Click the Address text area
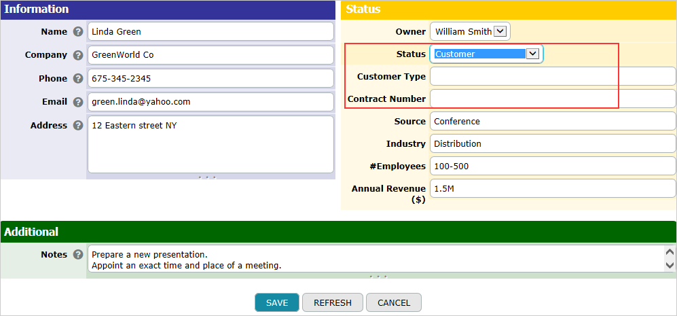This screenshot has height=316, width=677. click(x=211, y=144)
